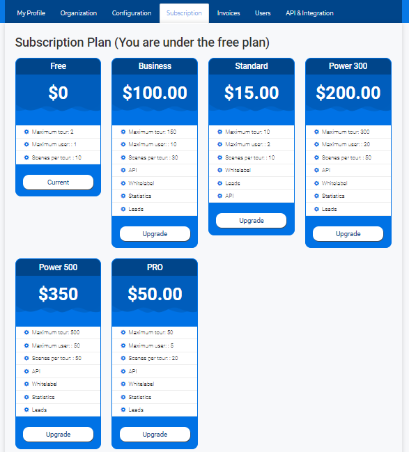Image resolution: width=409 pixels, height=452 pixels.
Task: Go to the Organization tab
Action: pos(79,13)
